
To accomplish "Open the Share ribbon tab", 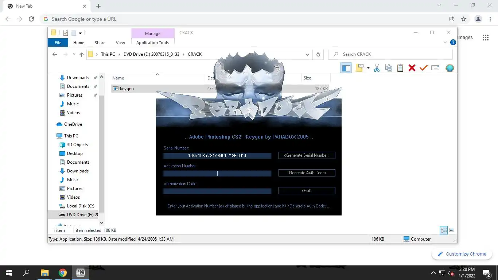I will pos(100,43).
